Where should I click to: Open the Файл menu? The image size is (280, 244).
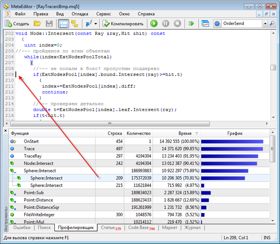(20, 14)
